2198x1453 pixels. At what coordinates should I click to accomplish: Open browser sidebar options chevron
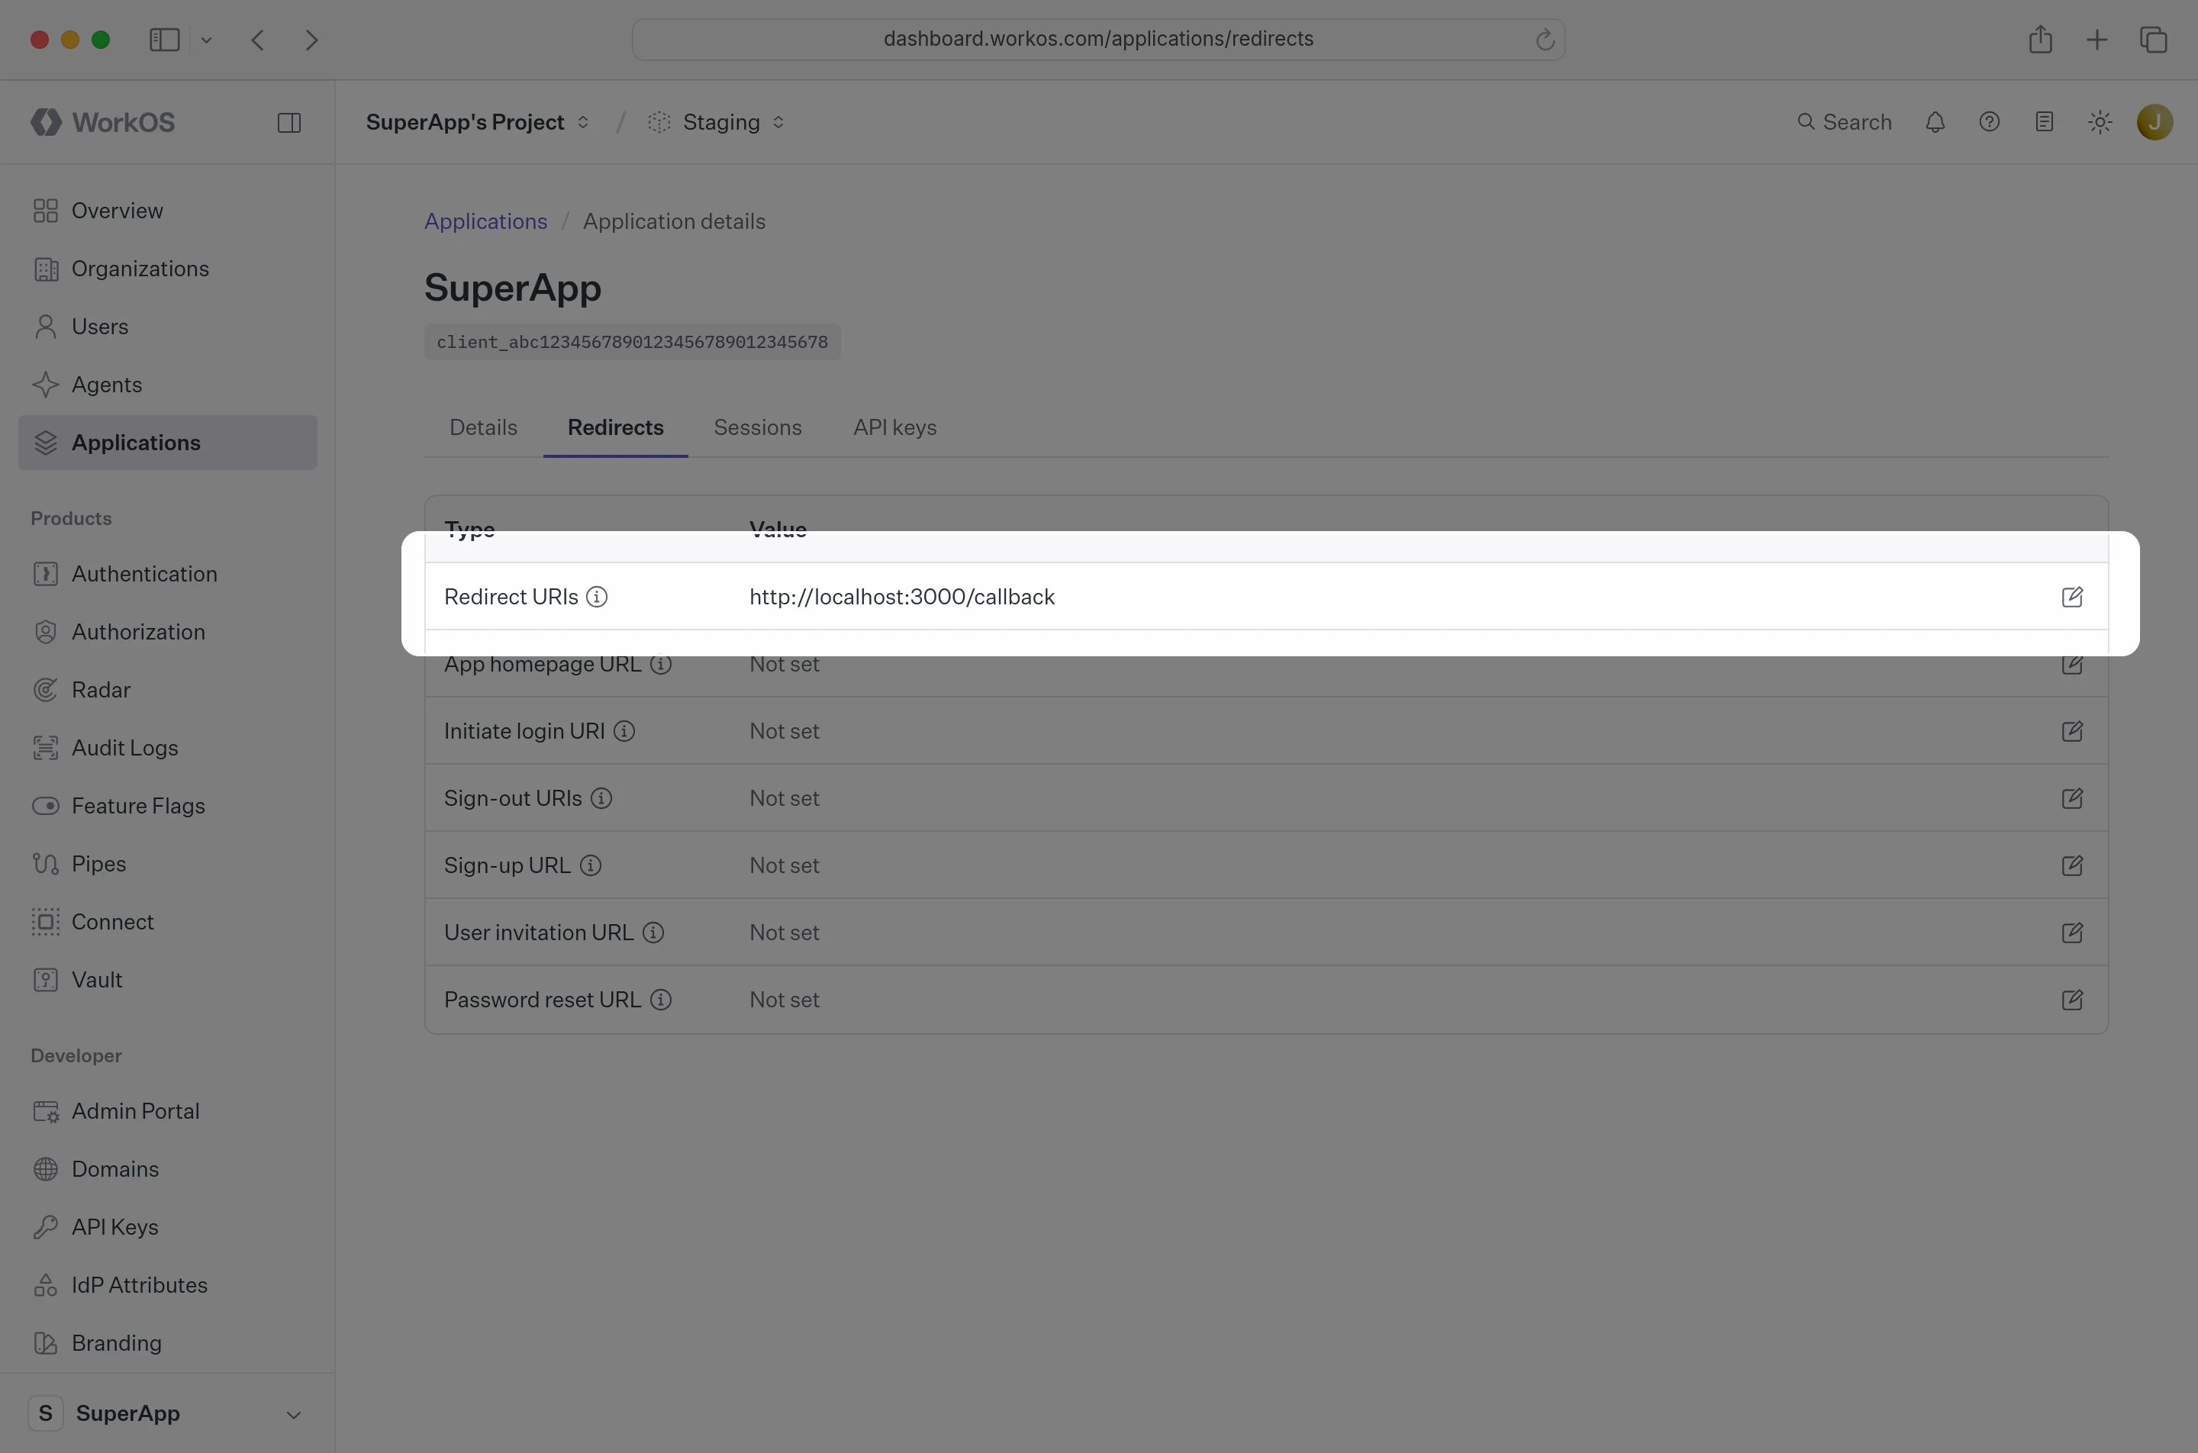[x=207, y=40]
